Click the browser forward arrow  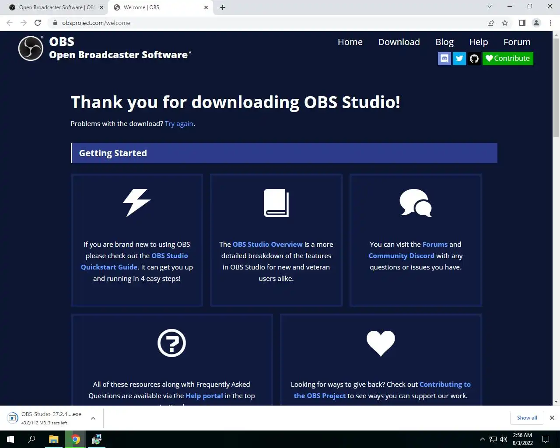point(24,23)
